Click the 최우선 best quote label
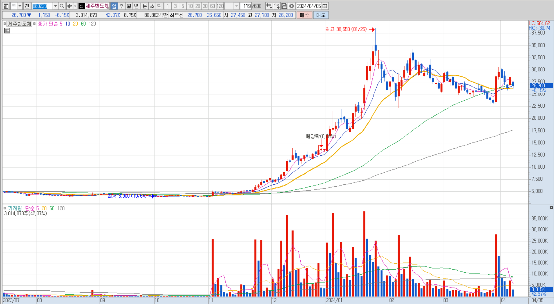This screenshot has height=304, width=554. 177,15
